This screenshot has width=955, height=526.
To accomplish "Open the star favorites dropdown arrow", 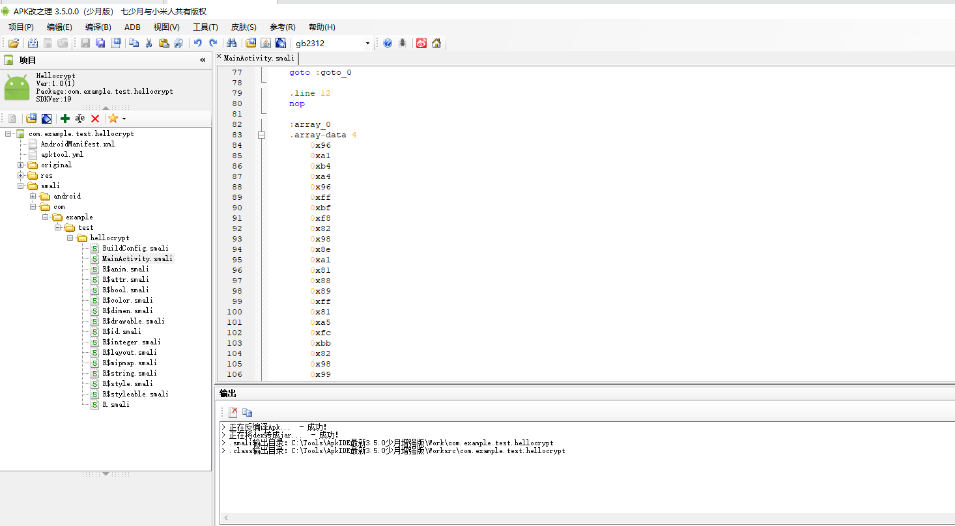I will coord(124,119).
